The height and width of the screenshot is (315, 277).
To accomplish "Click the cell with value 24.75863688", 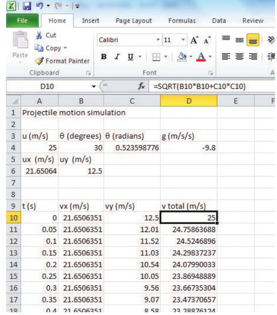I will pos(189,229).
